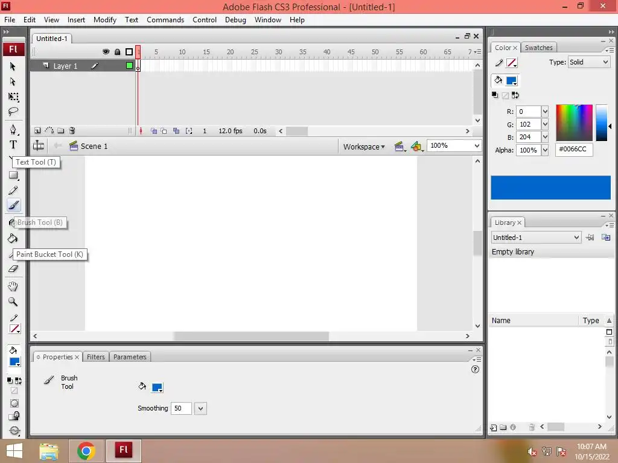Toggle Layer 1 green outline square
Image resolution: width=618 pixels, height=463 pixels.
click(129, 65)
